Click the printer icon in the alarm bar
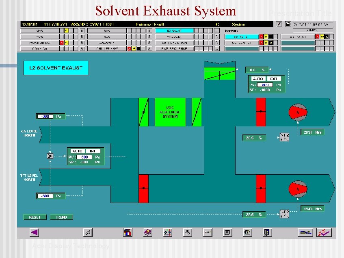The image size is (344, 258). [x=288, y=24]
